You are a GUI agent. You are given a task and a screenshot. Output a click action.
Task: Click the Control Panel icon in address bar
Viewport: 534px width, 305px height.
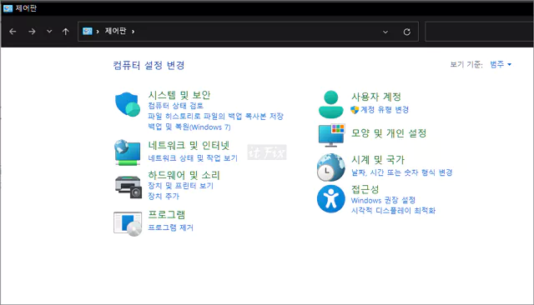(x=88, y=32)
